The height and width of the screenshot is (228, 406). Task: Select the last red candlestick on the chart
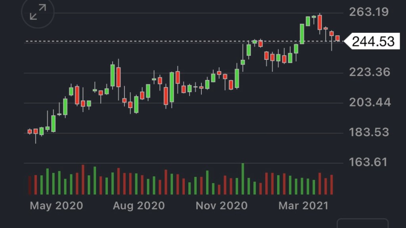[x=337, y=38]
